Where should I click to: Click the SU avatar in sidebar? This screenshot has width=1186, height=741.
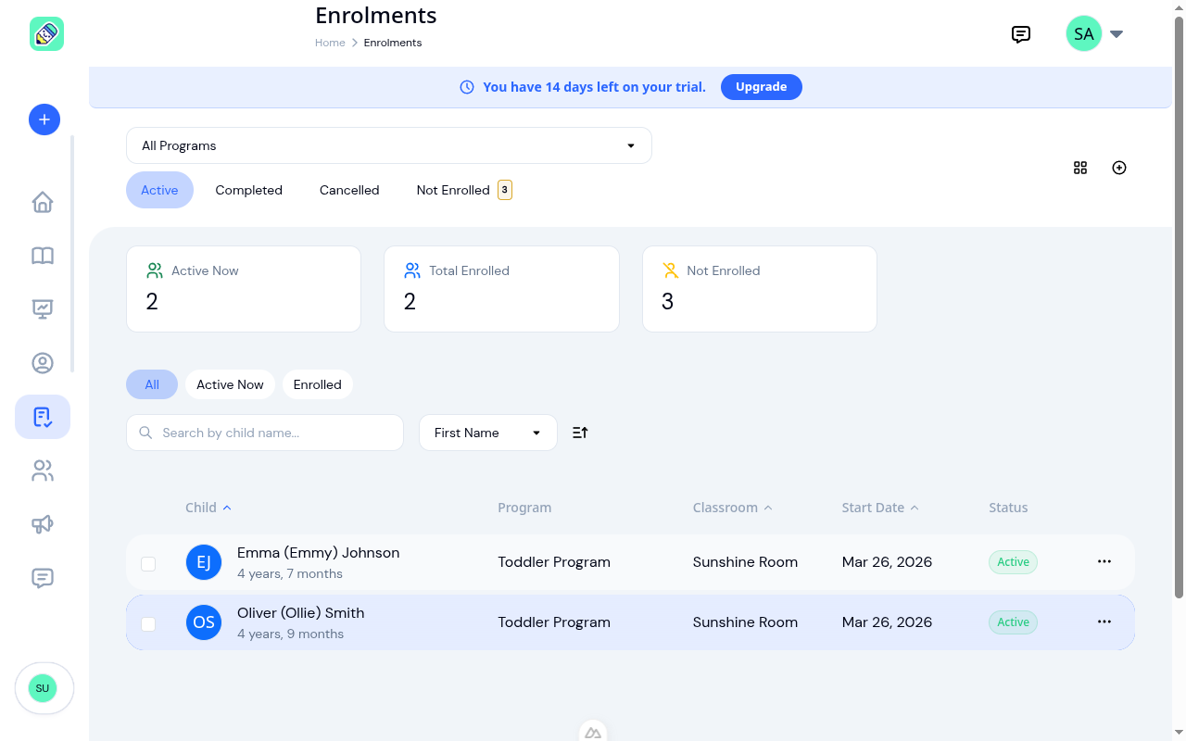pos(43,688)
